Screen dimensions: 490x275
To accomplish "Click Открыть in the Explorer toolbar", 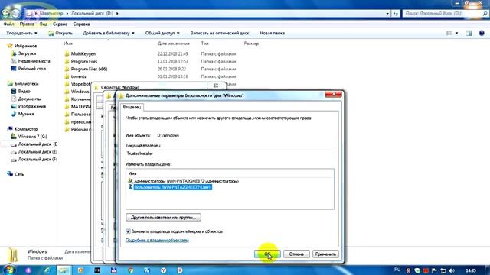I will [x=60, y=33].
